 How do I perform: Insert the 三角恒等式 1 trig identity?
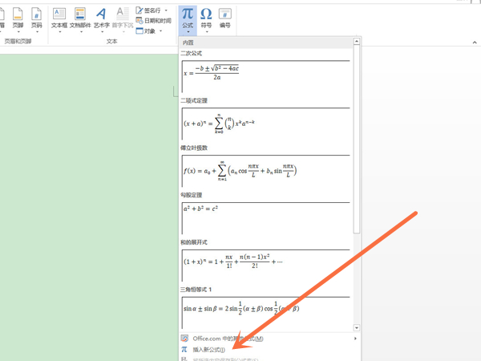point(266,313)
